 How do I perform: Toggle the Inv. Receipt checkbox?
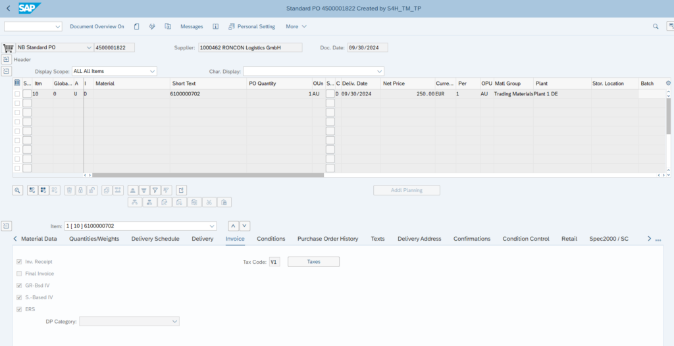pyautogui.click(x=19, y=262)
